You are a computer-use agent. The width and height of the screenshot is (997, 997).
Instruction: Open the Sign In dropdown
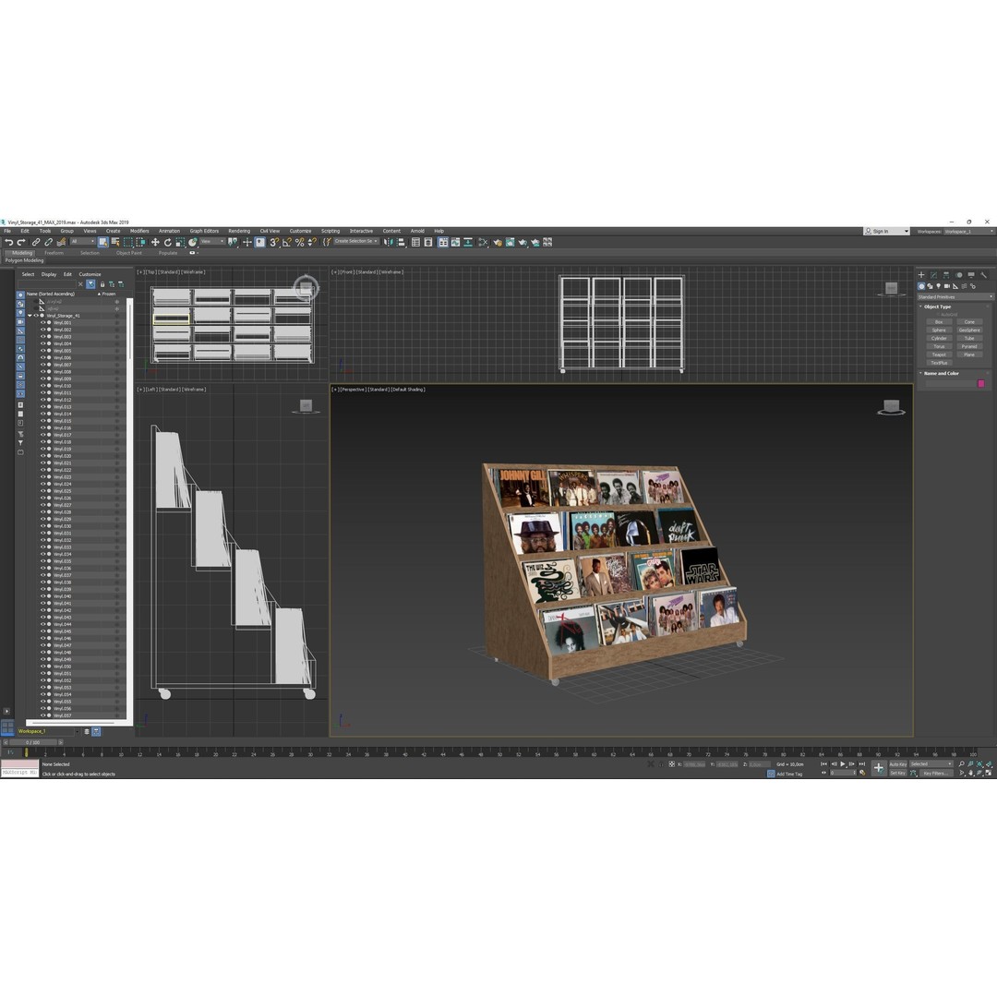click(887, 232)
